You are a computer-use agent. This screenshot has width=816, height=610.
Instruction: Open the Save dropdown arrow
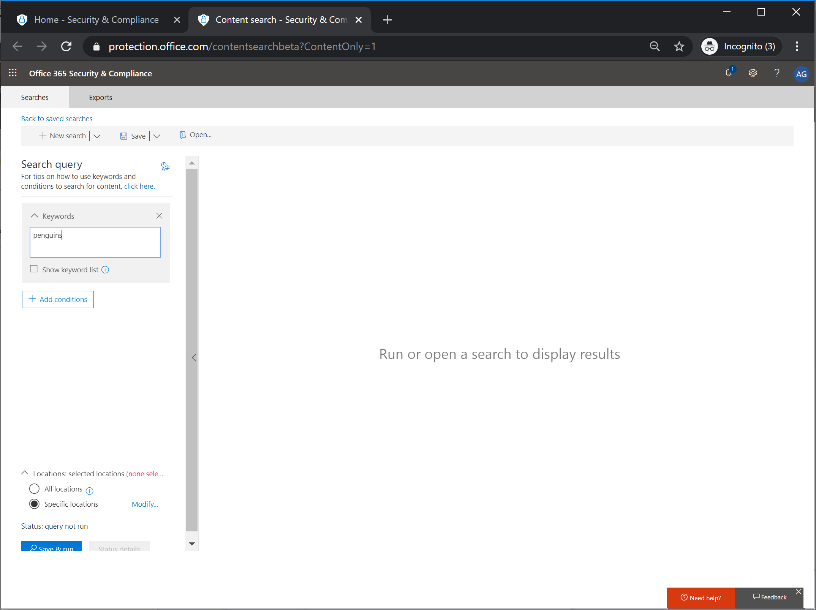tap(157, 136)
